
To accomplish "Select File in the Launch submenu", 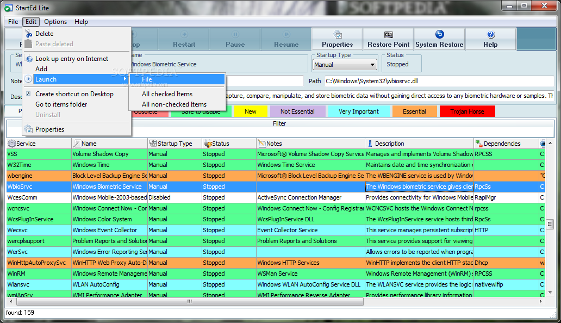I will pos(177,79).
